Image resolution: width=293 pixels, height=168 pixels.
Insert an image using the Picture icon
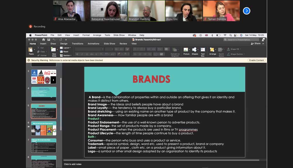tap(186, 50)
